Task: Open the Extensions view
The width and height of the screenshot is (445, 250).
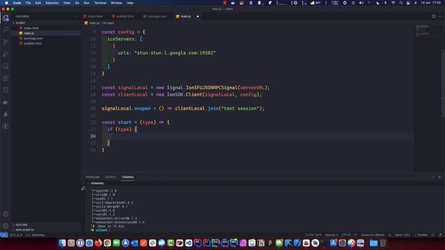Action: [x=6, y=78]
